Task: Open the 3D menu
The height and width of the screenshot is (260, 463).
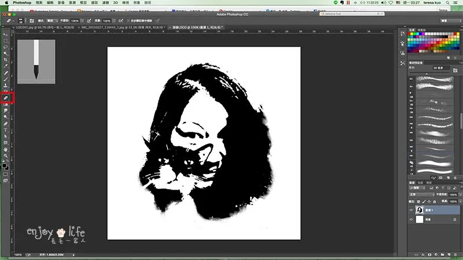Action: coord(115,3)
